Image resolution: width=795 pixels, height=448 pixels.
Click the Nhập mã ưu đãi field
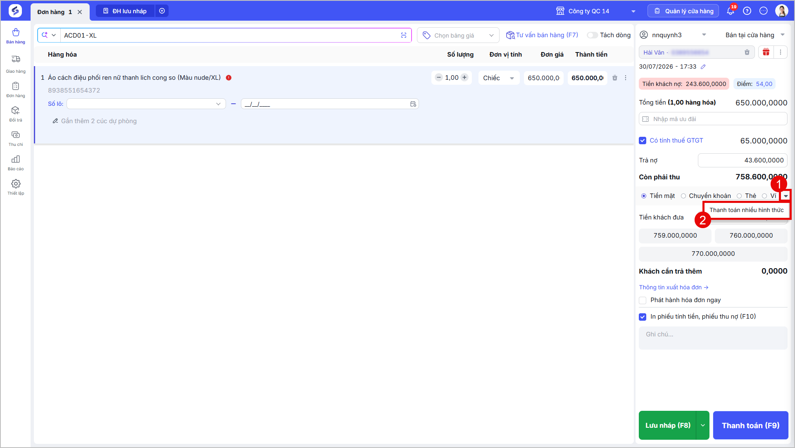713,119
